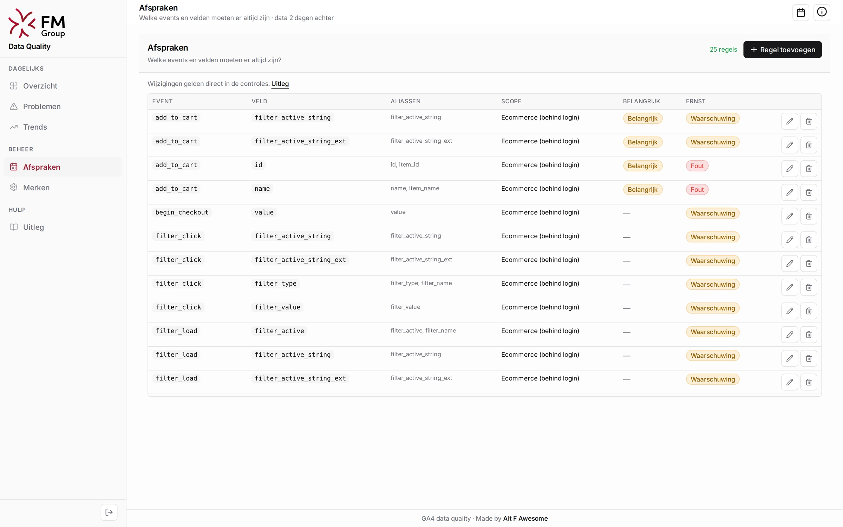The width and height of the screenshot is (843, 527).
Task: Open Uitleg under Hulp in the sidebar
Action: 63,227
